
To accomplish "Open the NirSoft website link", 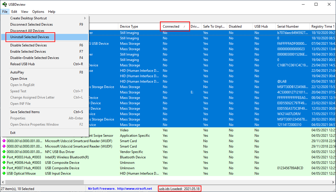I will [x=134, y=189].
